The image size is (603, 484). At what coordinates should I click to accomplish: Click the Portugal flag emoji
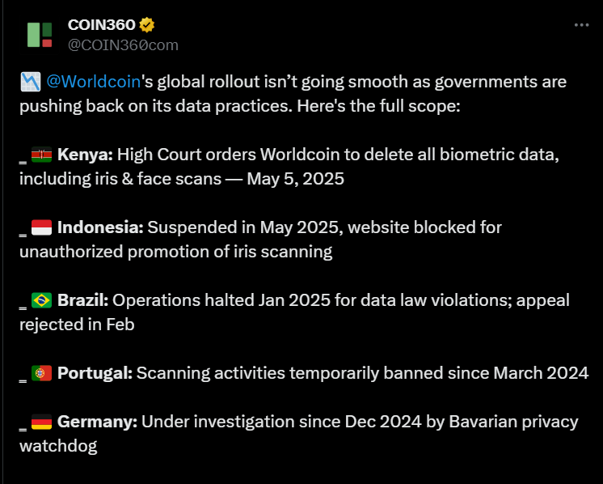(41, 373)
